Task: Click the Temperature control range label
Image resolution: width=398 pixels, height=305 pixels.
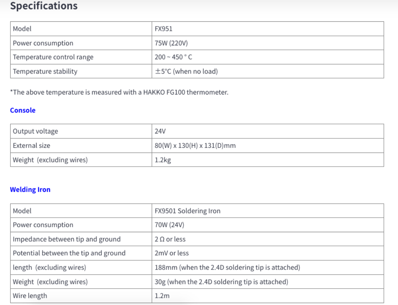Action: pyautogui.click(x=53, y=57)
